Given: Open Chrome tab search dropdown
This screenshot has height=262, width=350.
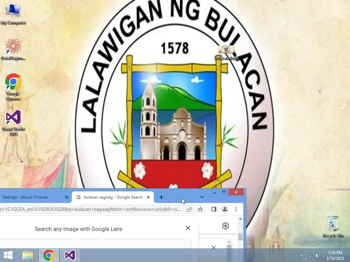Looking at the screenshot, I should tap(202, 197).
